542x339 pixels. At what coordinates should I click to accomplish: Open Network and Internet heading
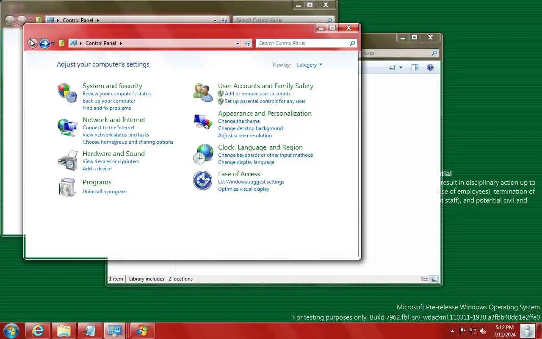click(x=114, y=120)
